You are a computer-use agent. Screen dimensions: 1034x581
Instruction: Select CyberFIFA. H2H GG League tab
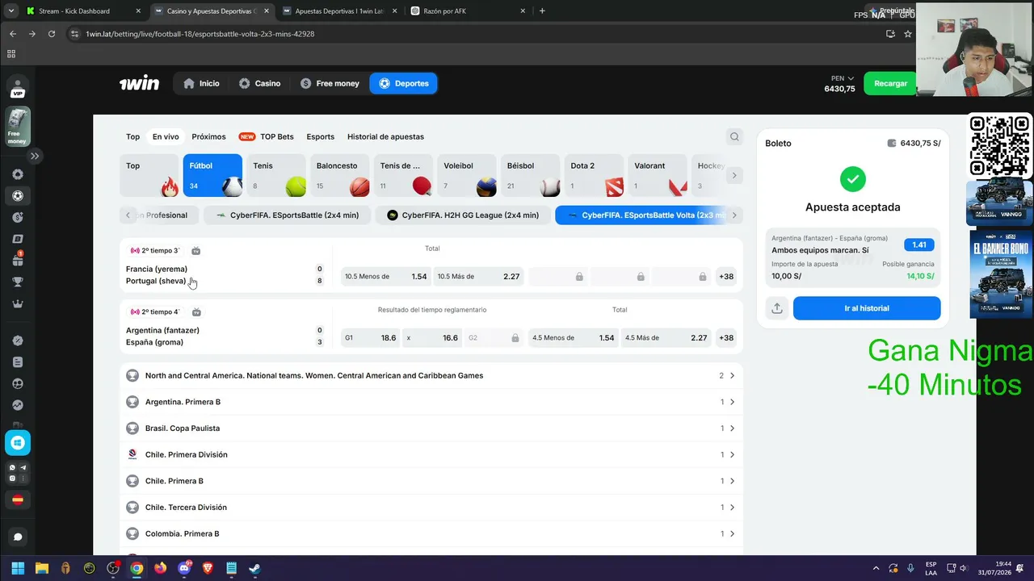[x=463, y=215]
